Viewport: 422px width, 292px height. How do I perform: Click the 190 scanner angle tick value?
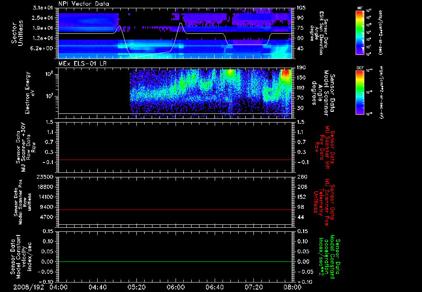301,68
